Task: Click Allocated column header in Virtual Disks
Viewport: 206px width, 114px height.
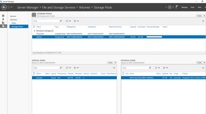Action: 79,74
